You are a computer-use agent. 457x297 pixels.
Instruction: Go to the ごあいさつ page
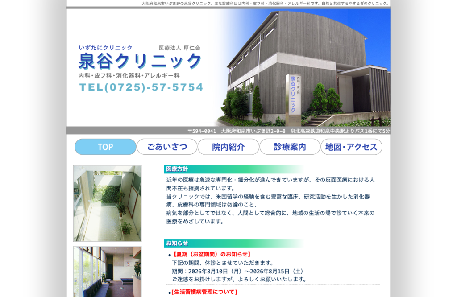coord(167,147)
